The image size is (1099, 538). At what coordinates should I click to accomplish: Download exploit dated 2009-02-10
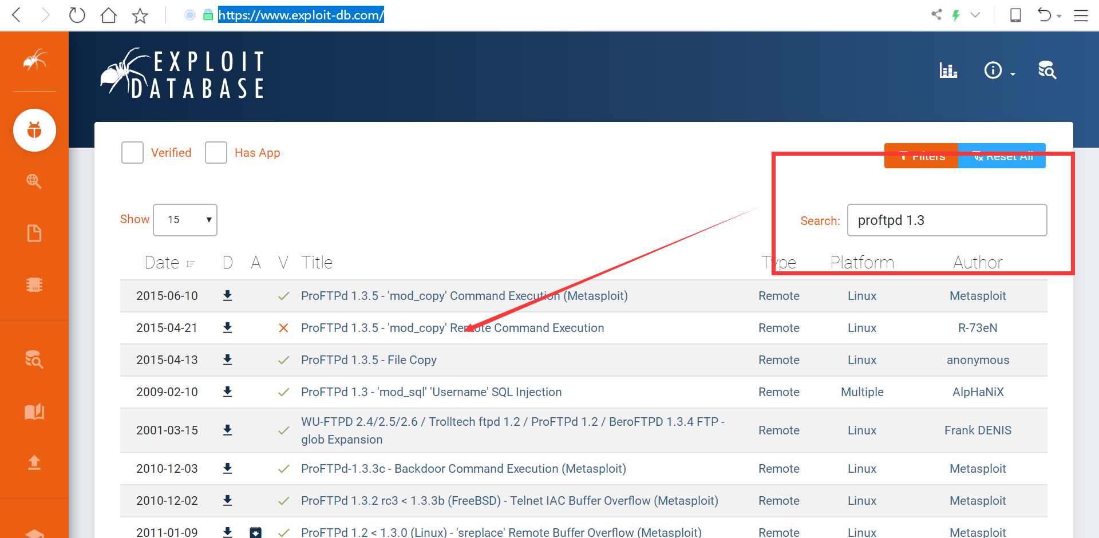pyautogui.click(x=227, y=392)
